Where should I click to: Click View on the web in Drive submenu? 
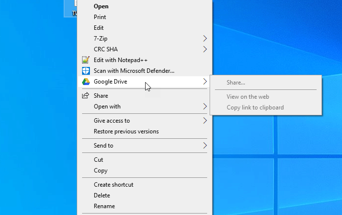[x=248, y=97]
